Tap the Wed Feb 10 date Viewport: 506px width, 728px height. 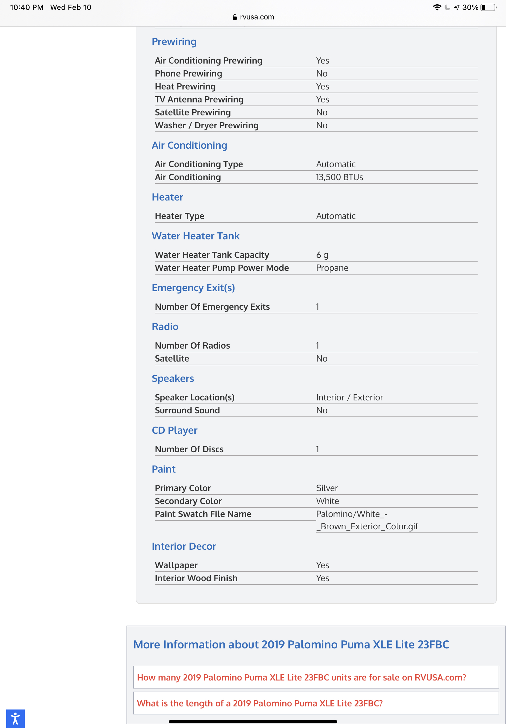70,7
